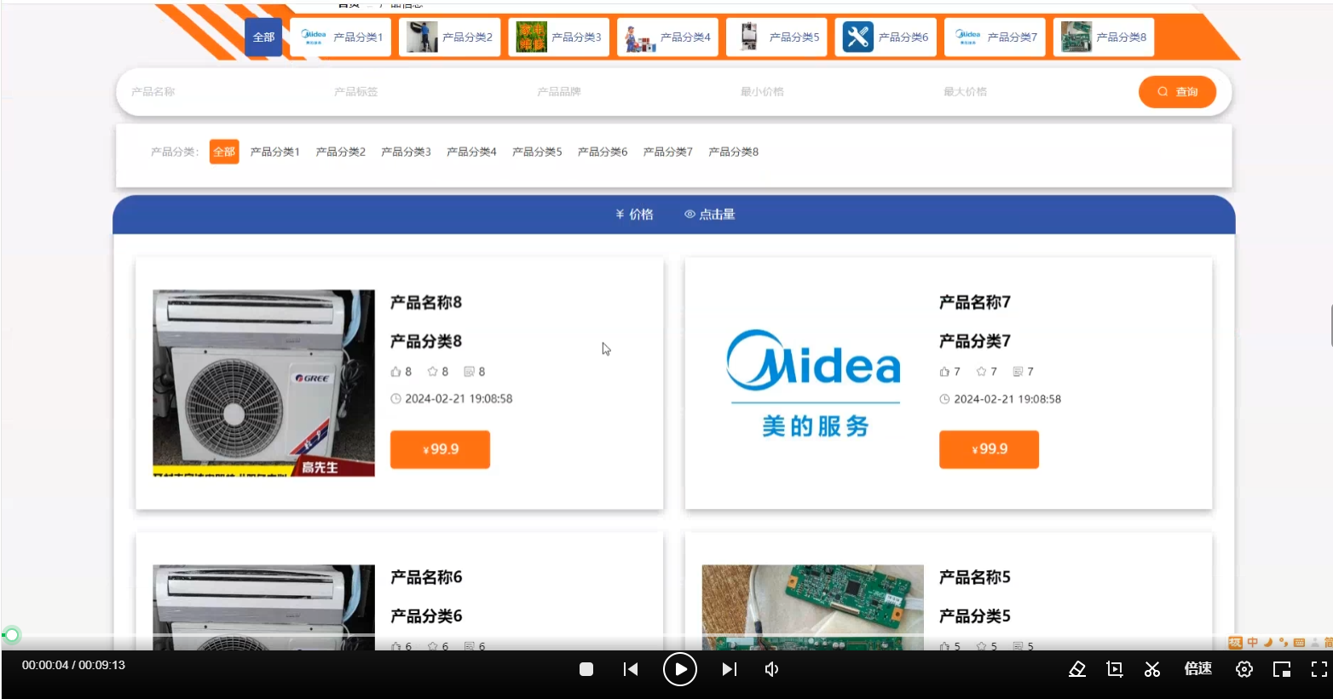1333x699 pixels.
Task: Open the 产品名称6 air conditioner image
Action: 263,608
